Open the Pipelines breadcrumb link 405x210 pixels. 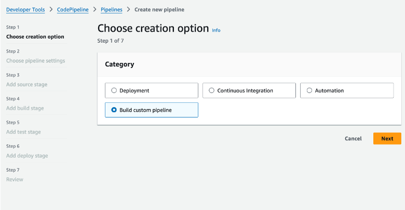pyautogui.click(x=111, y=9)
